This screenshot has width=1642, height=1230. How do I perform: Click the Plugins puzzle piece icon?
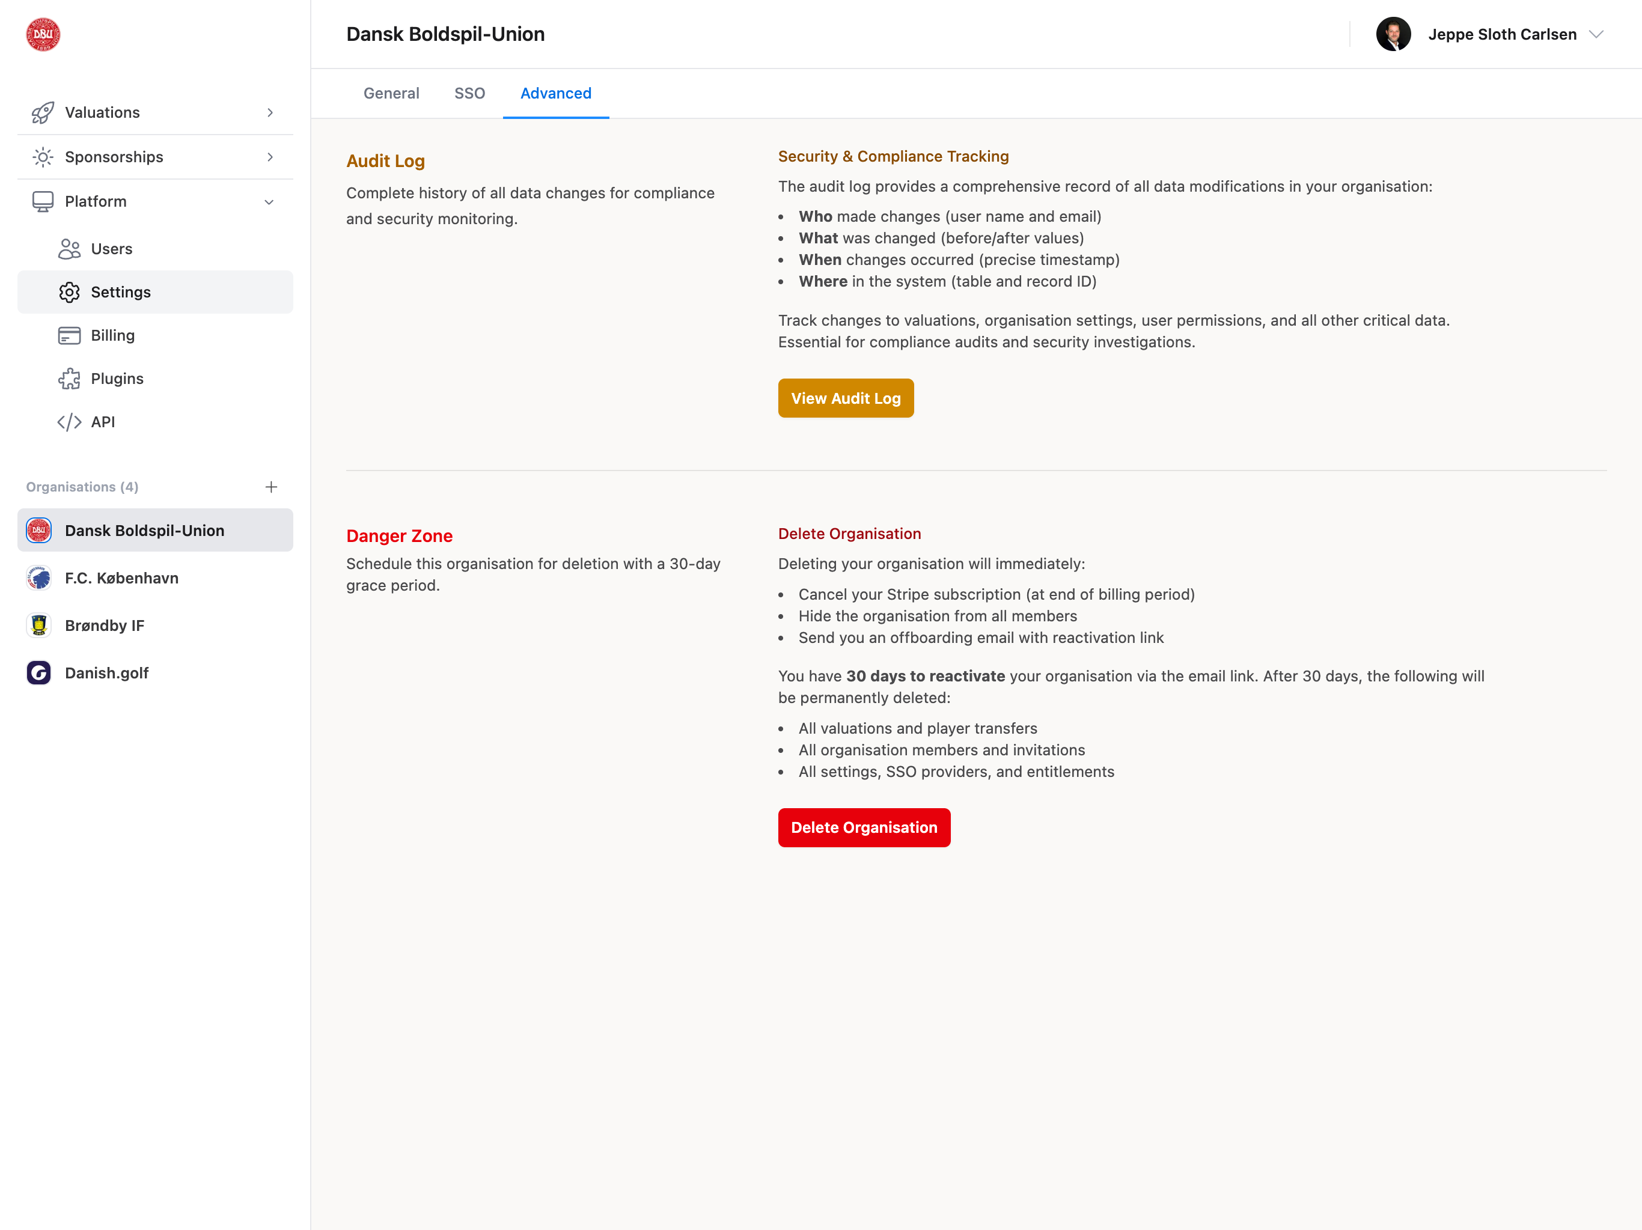click(x=69, y=379)
